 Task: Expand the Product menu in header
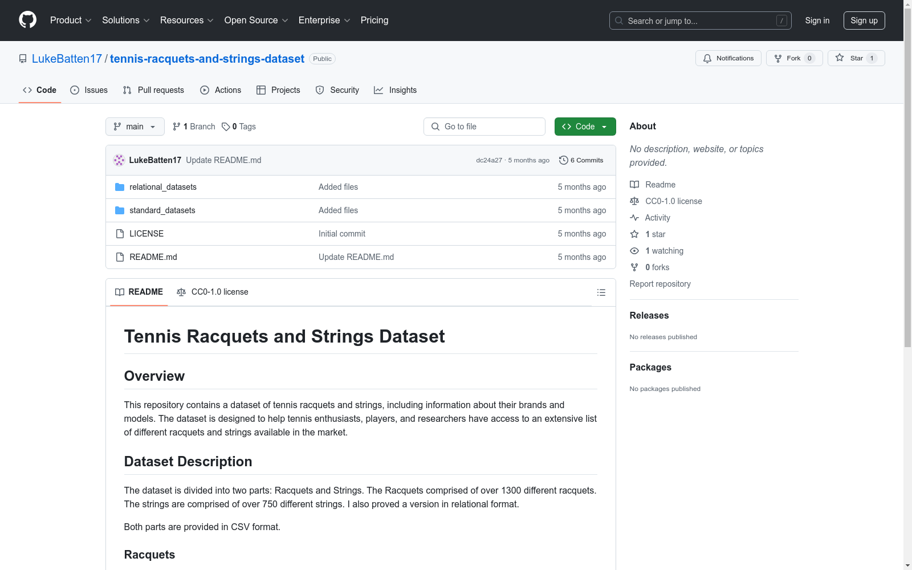(71, 20)
